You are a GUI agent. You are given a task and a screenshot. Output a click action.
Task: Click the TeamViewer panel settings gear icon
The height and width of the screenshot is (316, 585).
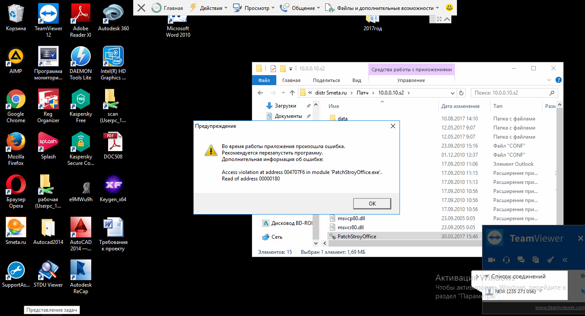(582, 276)
